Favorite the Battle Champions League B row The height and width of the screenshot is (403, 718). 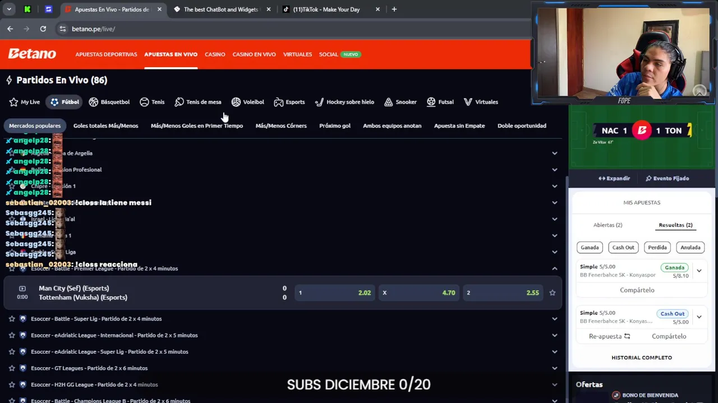point(12,400)
